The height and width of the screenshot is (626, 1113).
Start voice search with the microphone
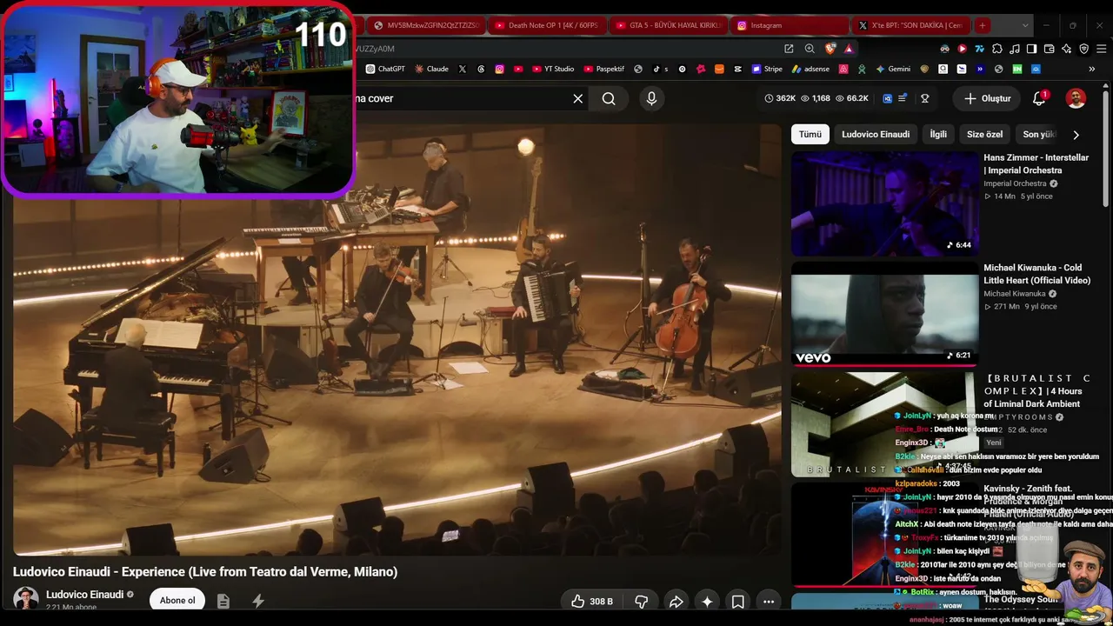[651, 98]
